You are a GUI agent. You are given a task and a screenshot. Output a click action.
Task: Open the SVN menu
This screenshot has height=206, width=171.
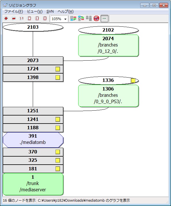click(50, 11)
